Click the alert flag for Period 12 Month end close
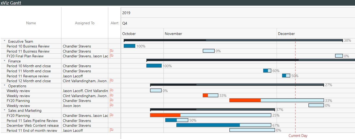The image size is (355, 139). (x=112, y=81)
